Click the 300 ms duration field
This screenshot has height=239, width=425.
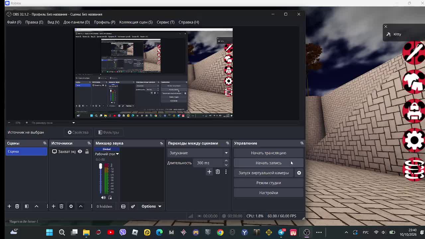click(x=209, y=163)
